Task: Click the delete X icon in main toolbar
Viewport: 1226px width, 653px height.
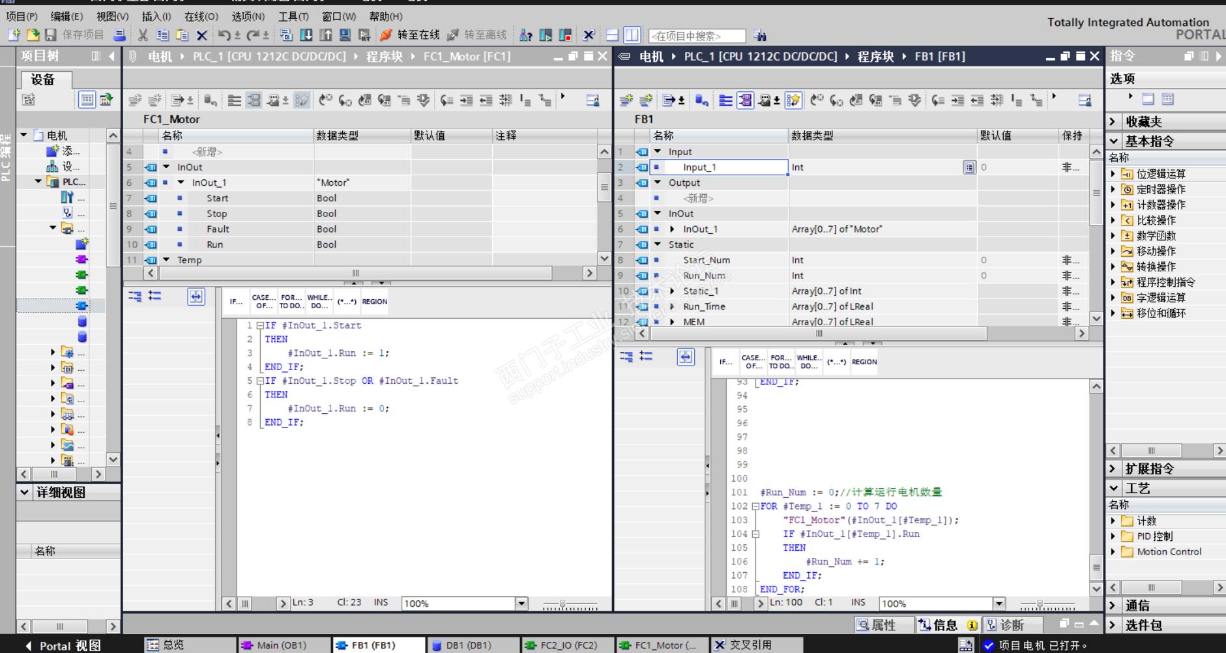Action: (202, 35)
